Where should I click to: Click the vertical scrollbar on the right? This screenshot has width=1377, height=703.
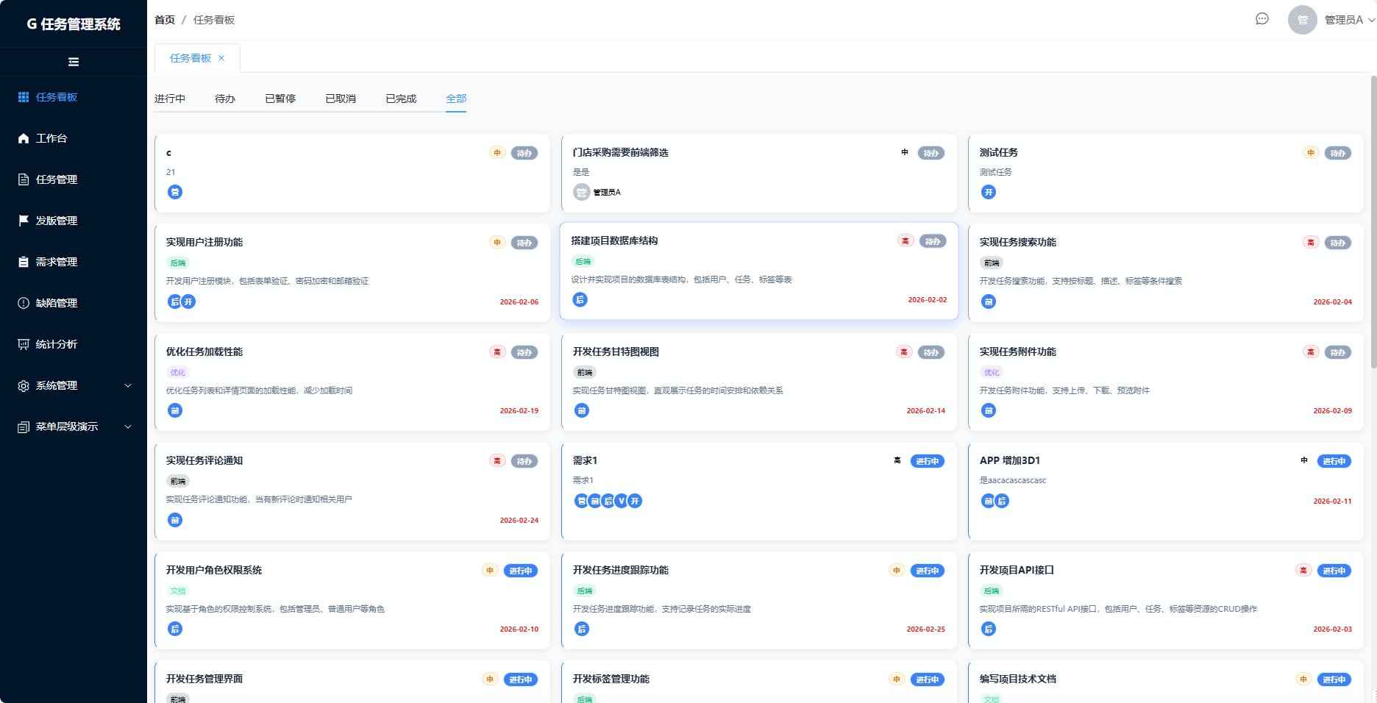(1373, 221)
